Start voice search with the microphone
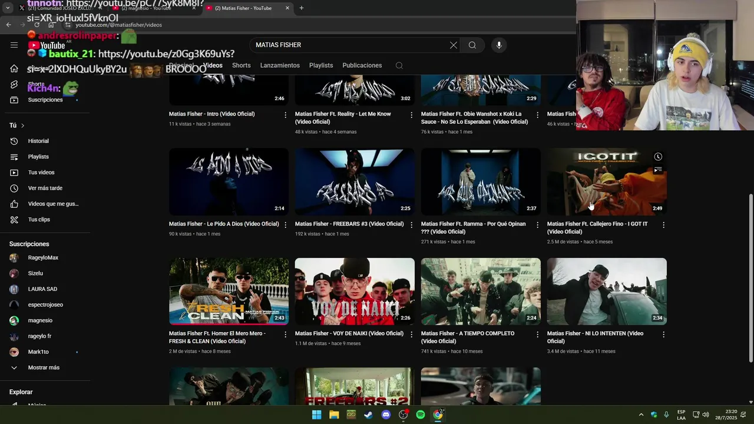 tap(499, 45)
